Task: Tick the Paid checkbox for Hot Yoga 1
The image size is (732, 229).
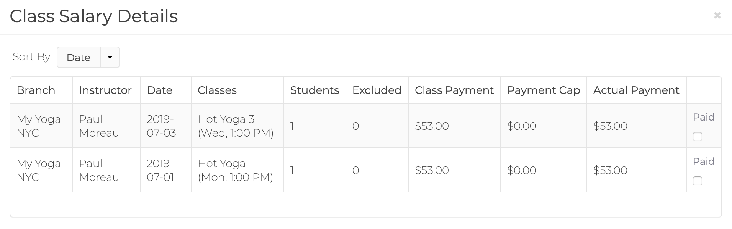Action: click(x=697, y=181)
